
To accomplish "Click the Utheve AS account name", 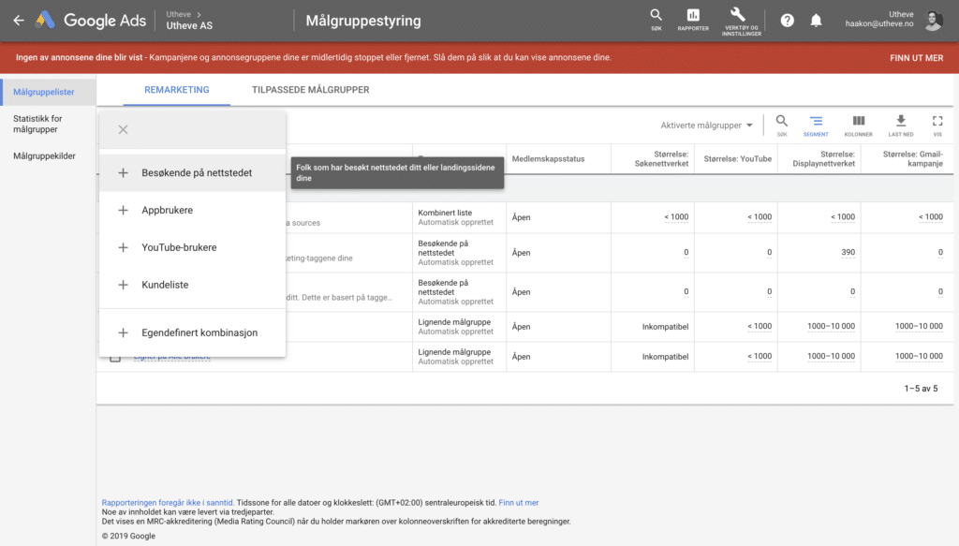I will (x=189, y=25).
